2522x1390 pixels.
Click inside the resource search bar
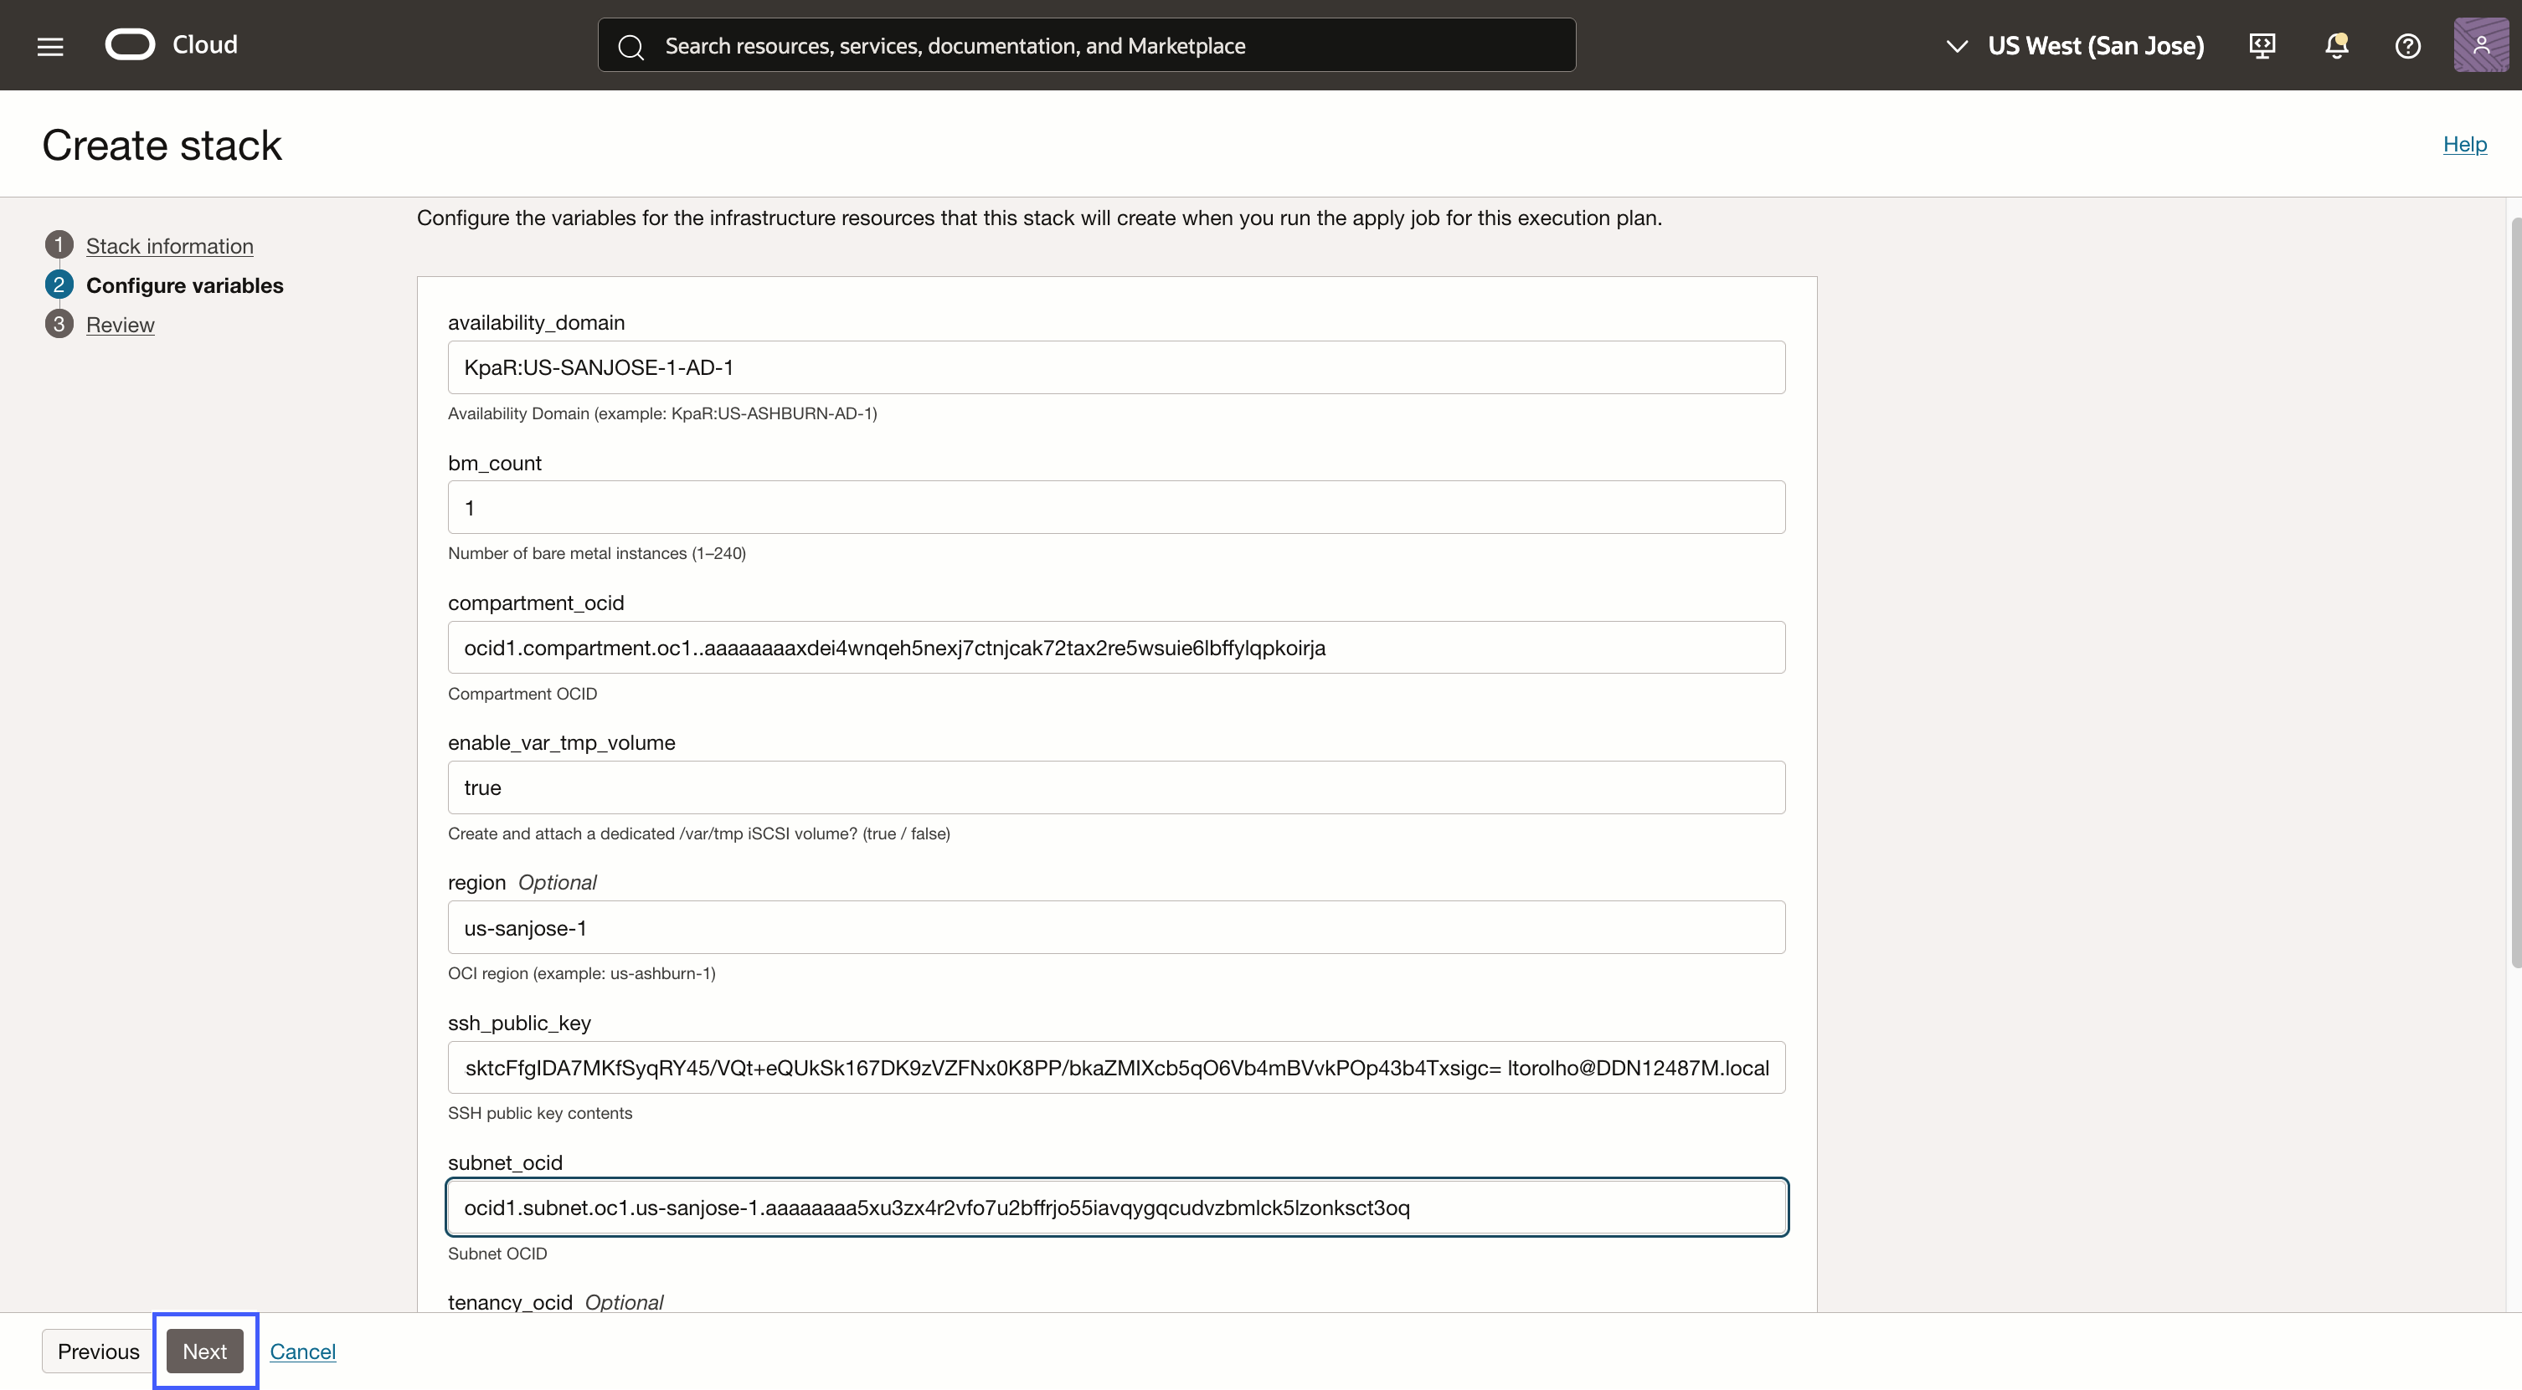(x=1077, y=45)
